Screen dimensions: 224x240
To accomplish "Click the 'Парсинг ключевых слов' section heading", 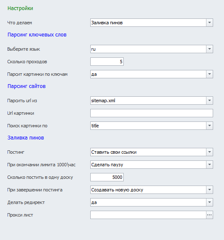I will (37, 35).
